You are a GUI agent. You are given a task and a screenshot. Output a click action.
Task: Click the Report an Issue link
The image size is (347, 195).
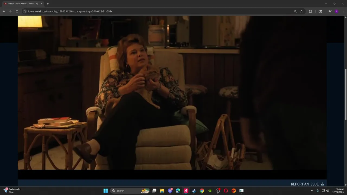coord(307,184)
